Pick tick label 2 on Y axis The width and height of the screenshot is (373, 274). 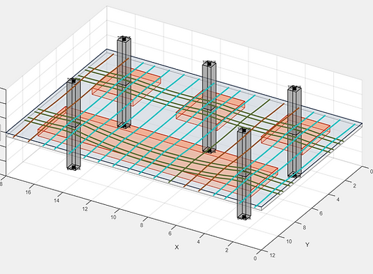354,185
